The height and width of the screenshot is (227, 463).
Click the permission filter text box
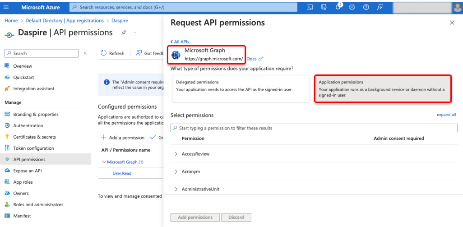point(314,128)
